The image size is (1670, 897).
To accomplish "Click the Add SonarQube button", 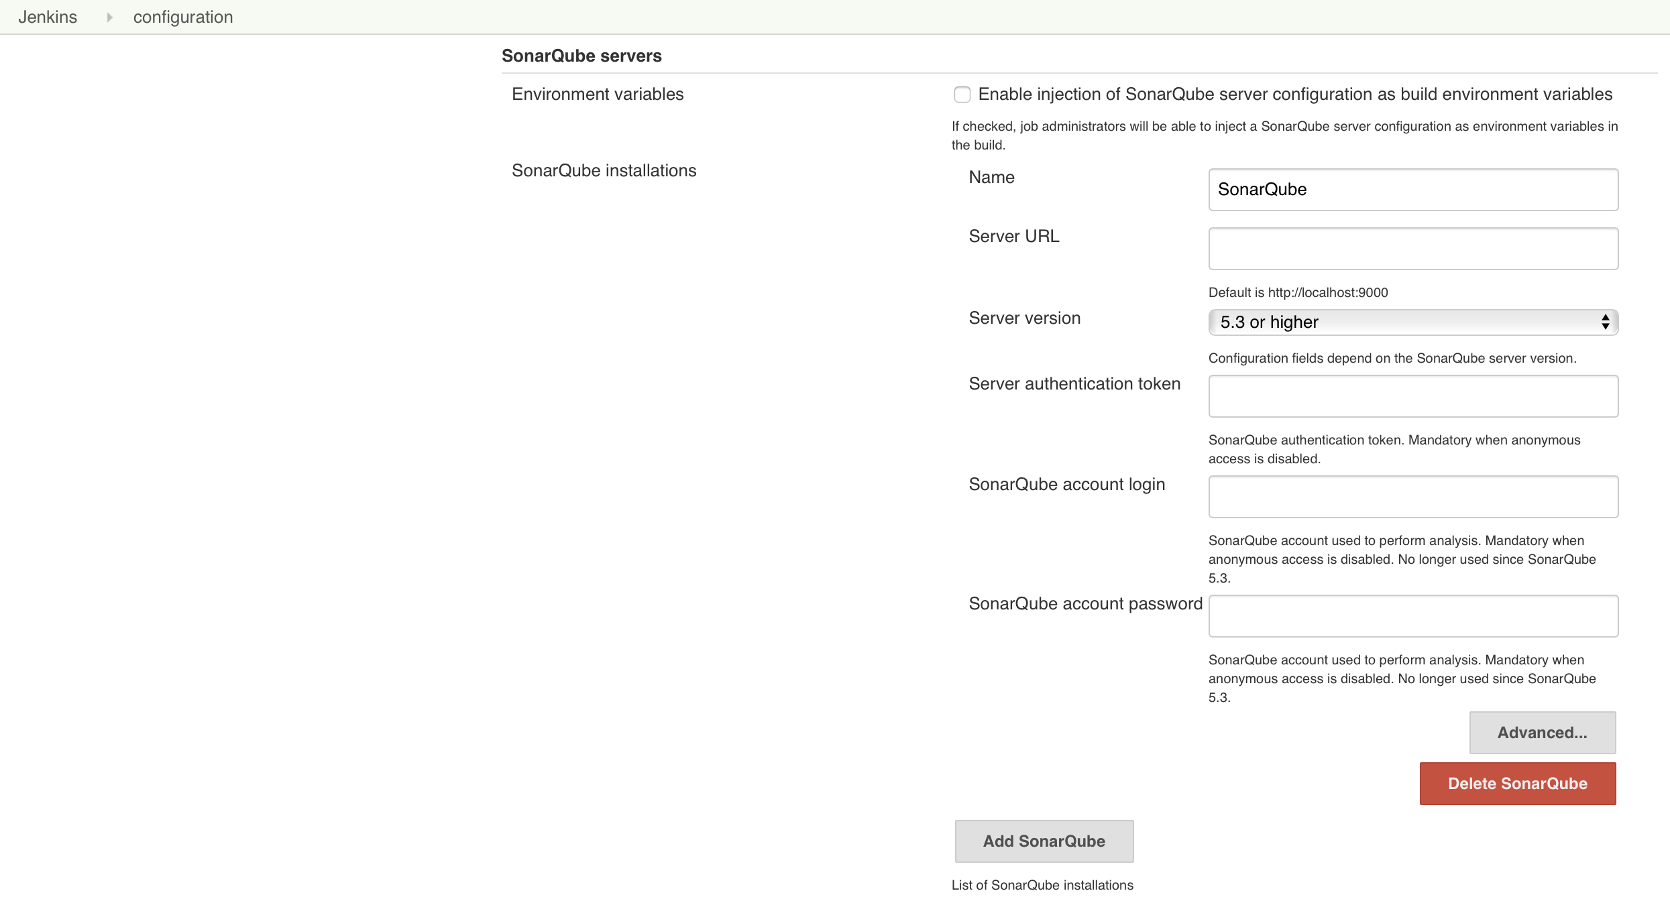I will click(x=1044, y=841).
